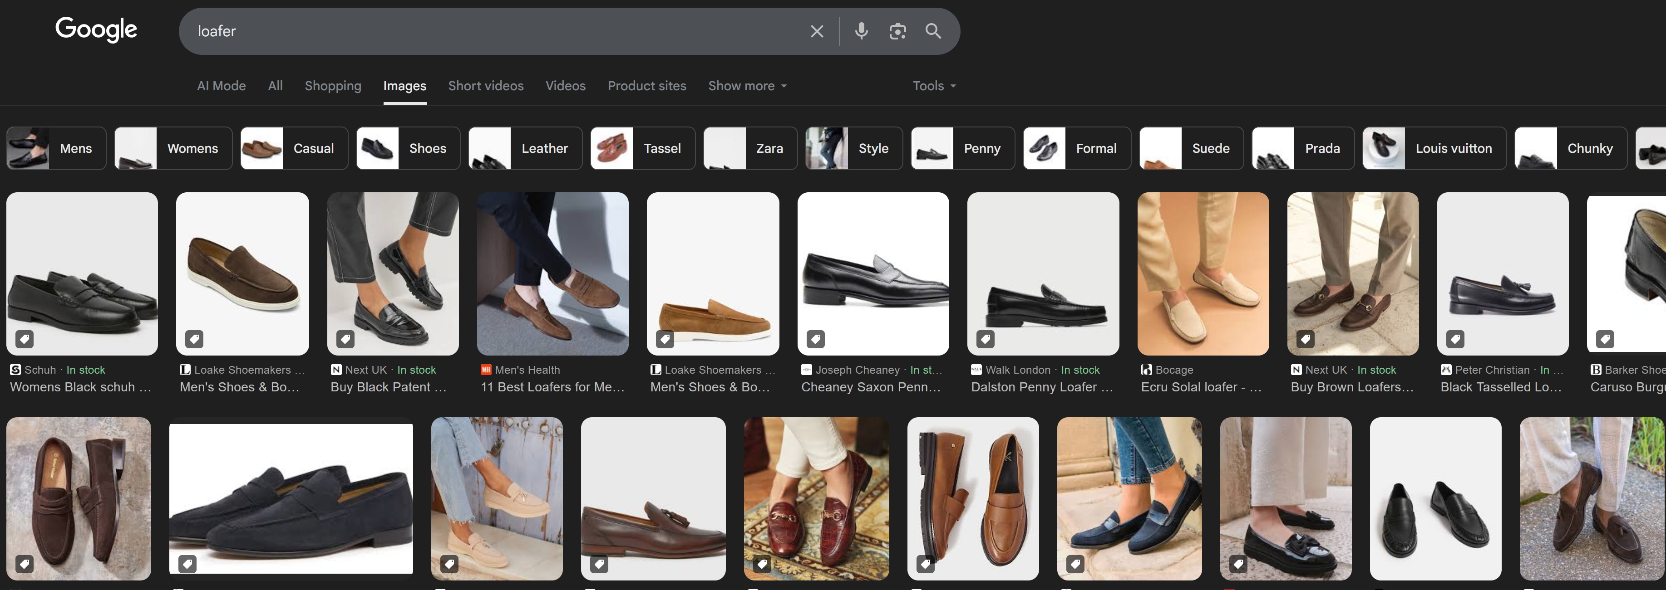This screenshot has height=590, width=1666.
Task: Filter results by Penny chip
Action: tap(963, 149)
